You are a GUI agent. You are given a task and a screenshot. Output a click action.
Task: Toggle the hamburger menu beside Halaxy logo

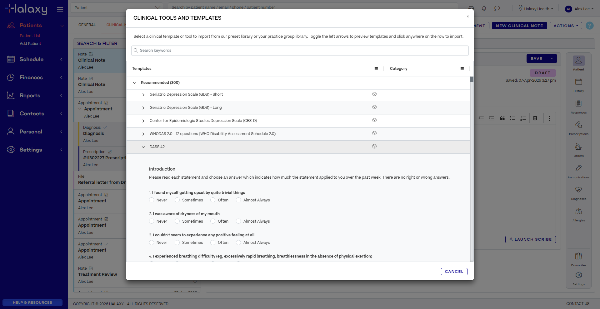(x=60, y=9)
